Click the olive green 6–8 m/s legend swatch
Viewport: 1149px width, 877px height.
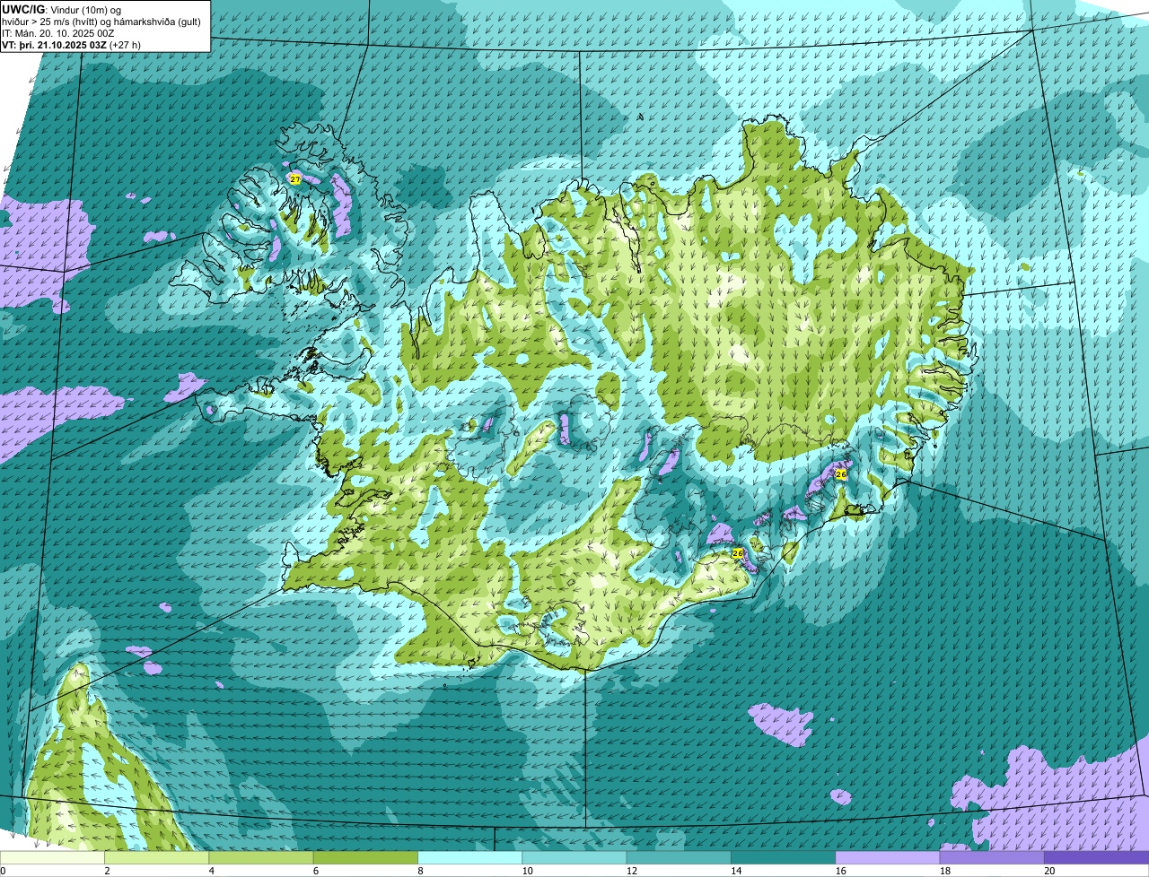365,858
